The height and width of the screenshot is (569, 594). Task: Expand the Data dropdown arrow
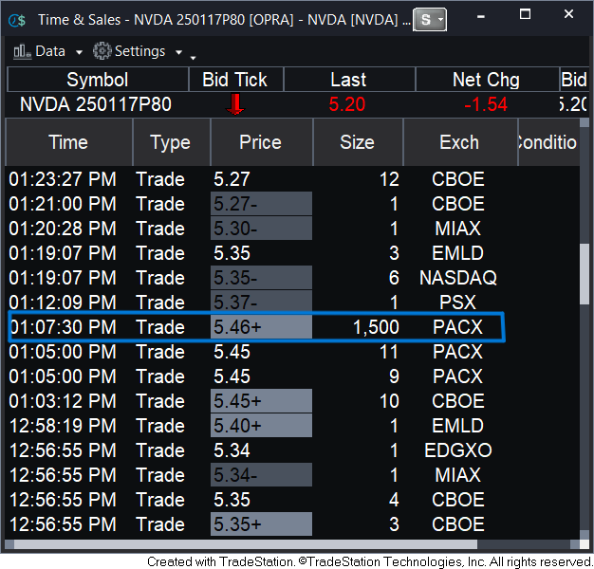coord(79,52)
